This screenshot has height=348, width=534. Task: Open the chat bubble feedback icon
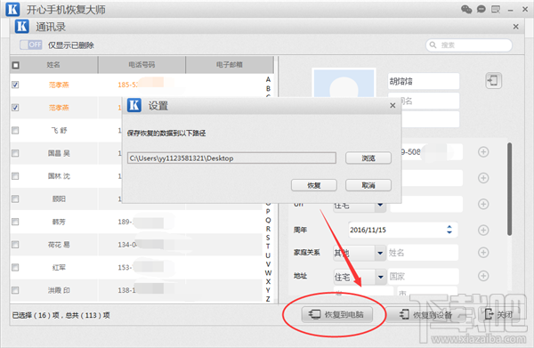pos(481,9)
